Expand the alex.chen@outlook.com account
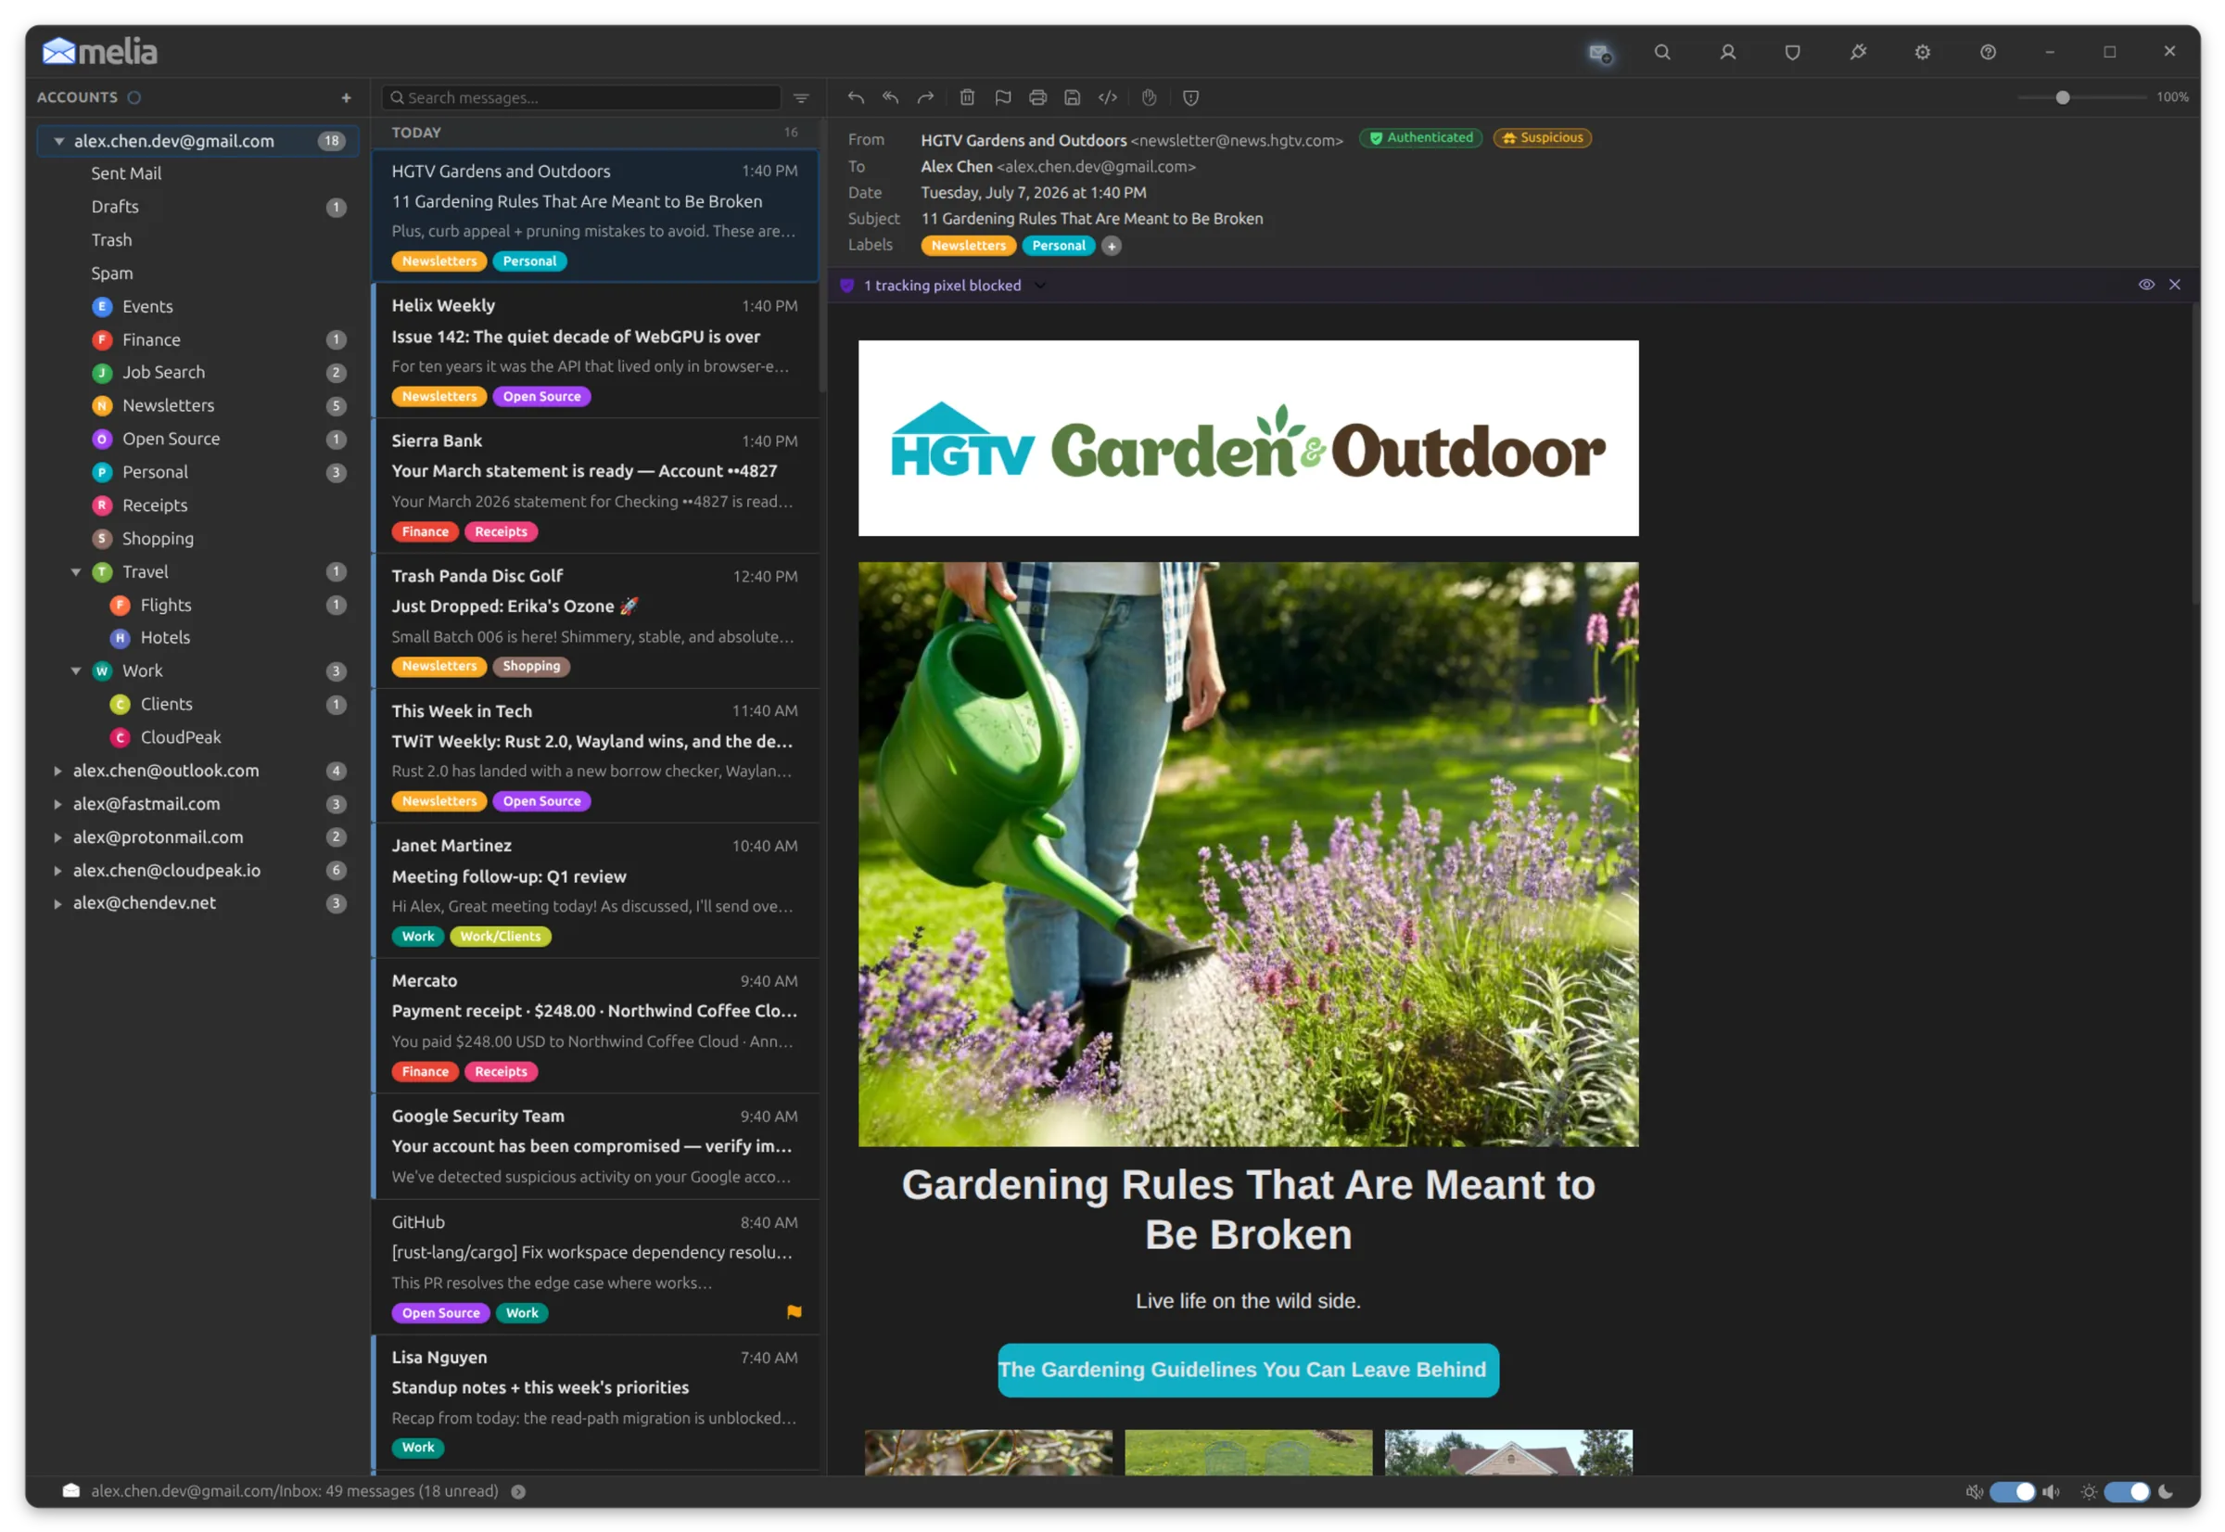Screen dimensions: 2225x1532 pos(57,771)
